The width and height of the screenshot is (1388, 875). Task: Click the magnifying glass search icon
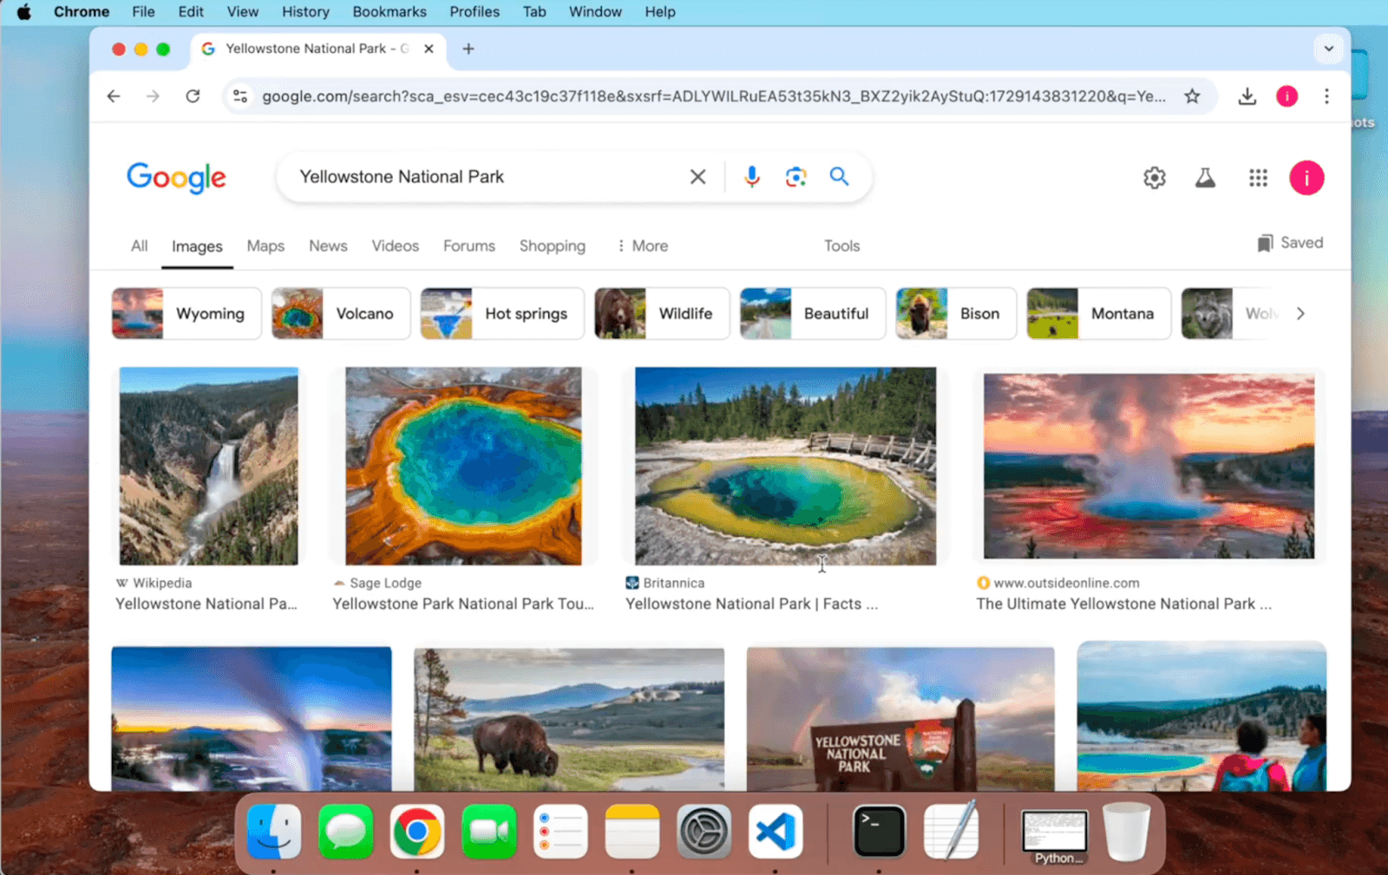(839, 177)
